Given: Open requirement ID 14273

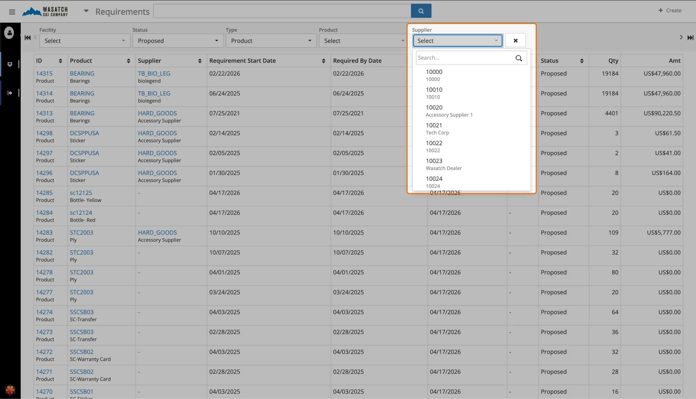Looking at the screenshot, I should click(44, 332).
